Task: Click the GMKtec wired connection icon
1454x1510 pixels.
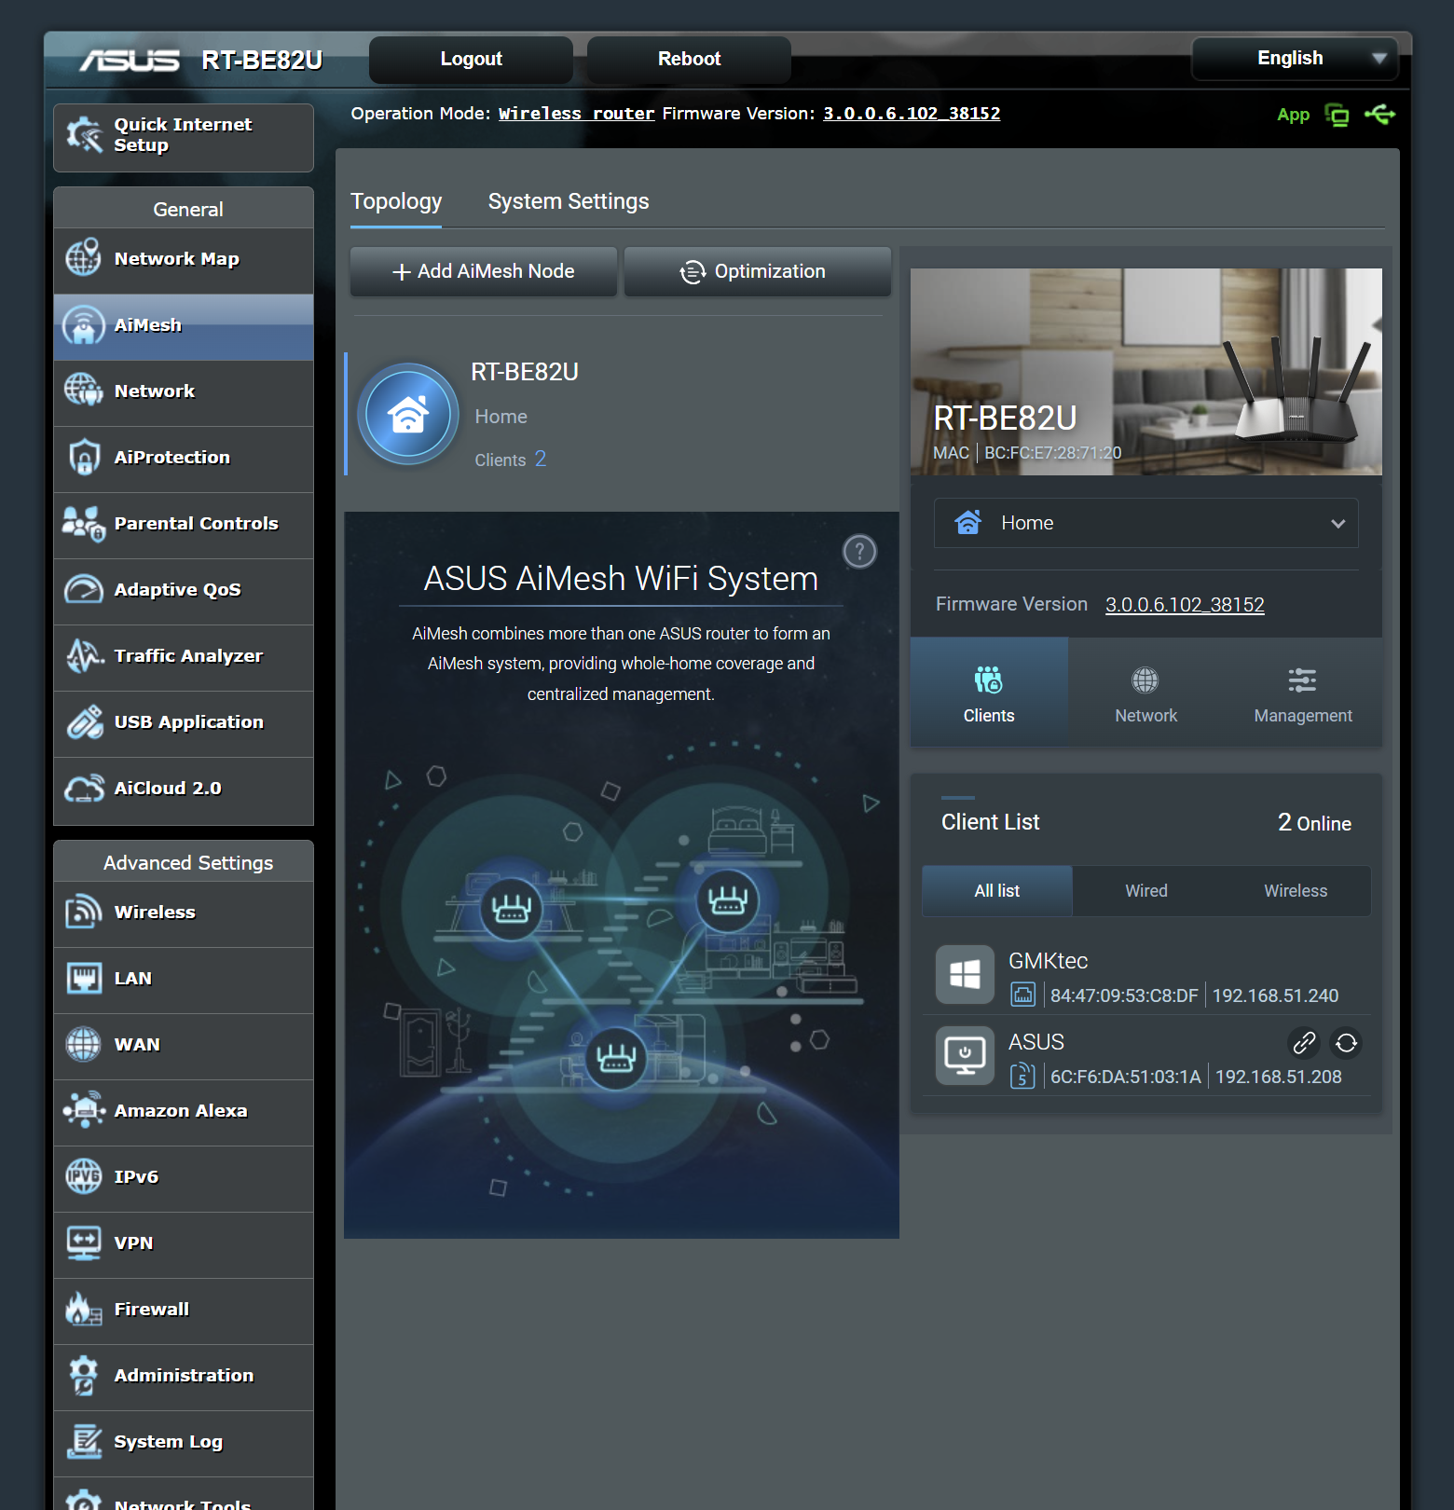Action: [x=1022, y=995]
